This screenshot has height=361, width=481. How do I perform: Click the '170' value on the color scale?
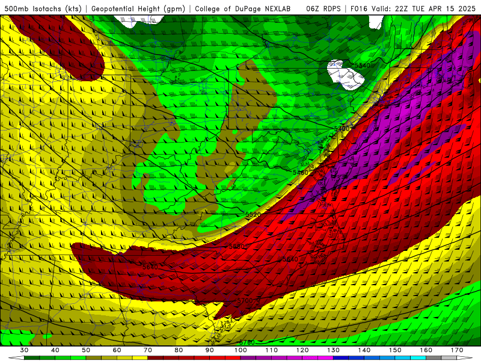click(x=457, y=350)
